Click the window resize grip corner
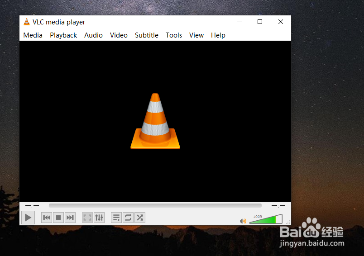 click(x=288, y=222)
